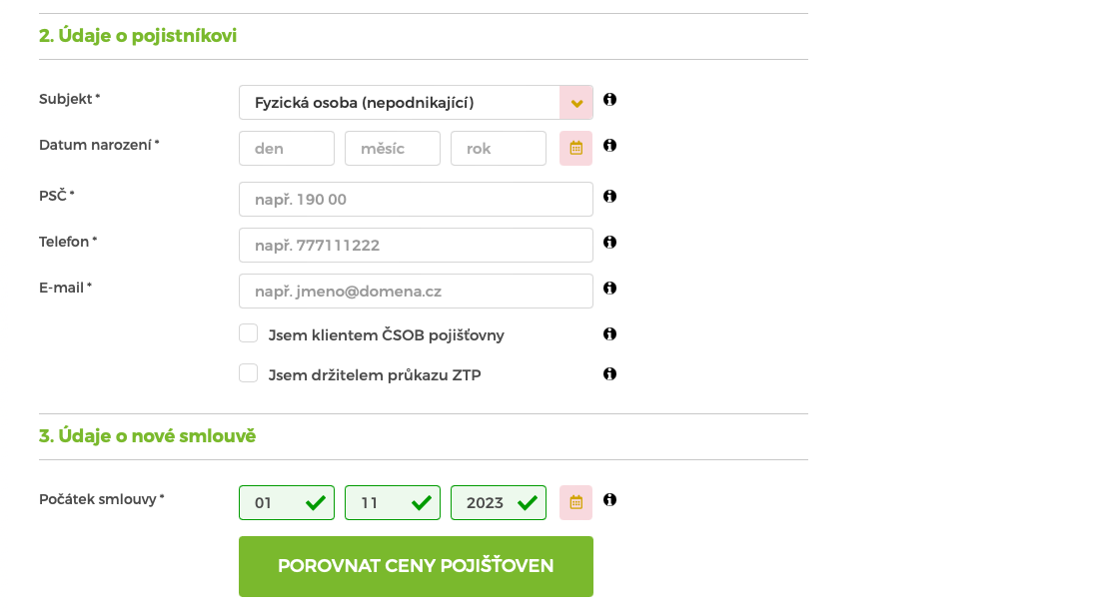Click the PSČ input field
The height and width of the screenshot is (615, 1105).
pyautogui.click(x=416, y=200)
